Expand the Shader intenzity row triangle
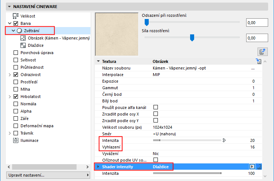 tap(98, 167)
